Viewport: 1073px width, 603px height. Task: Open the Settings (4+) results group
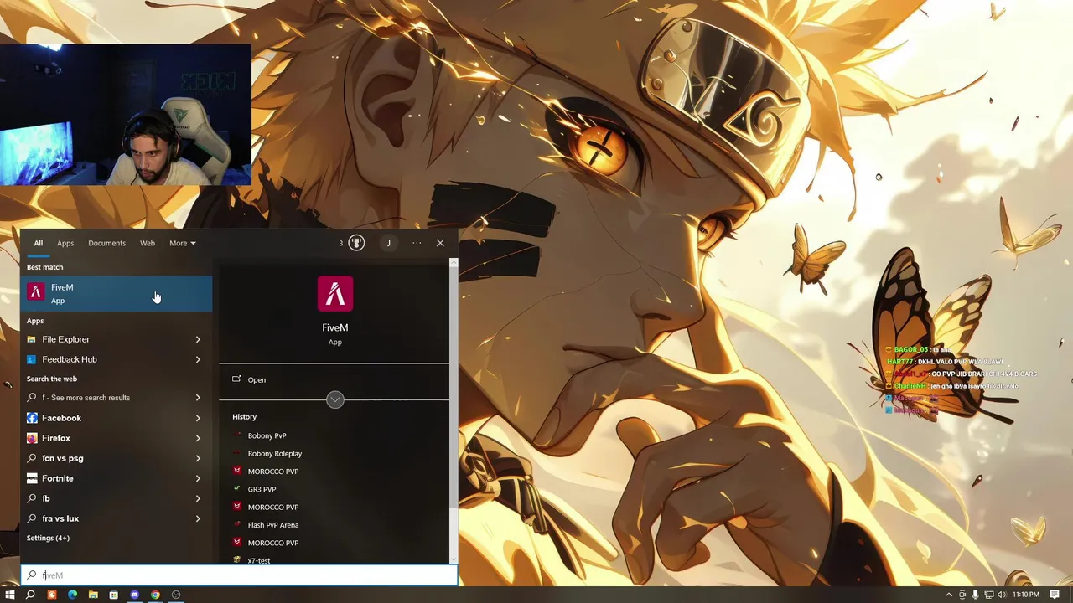(48, 538)
